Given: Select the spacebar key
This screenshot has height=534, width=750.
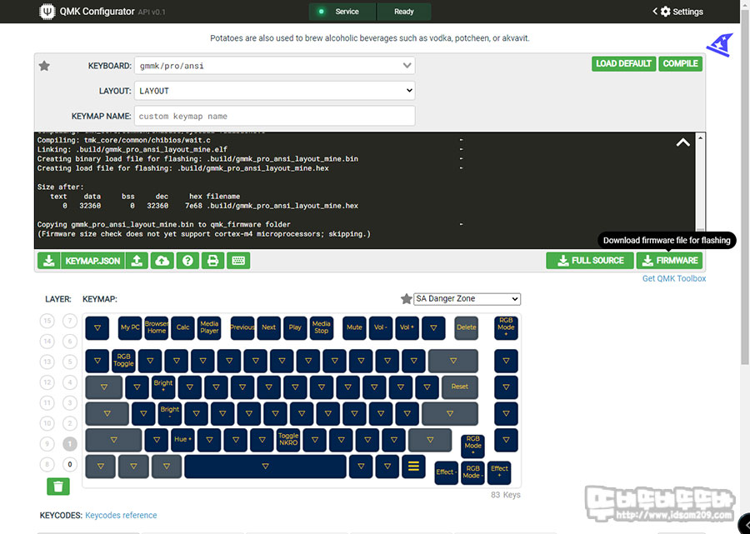Looking at the screenshot, I should coord(266,467).
